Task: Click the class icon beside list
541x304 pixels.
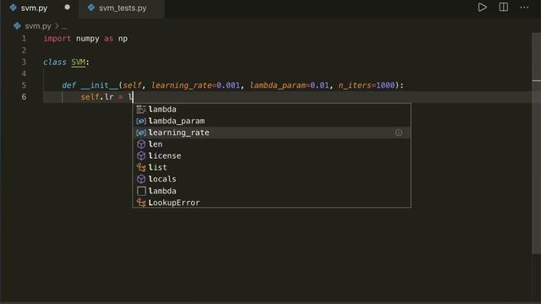Action: point(141,167)
